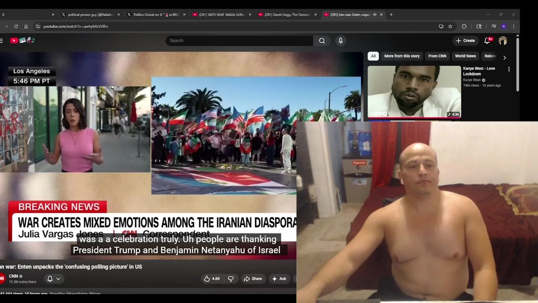Open the CNN channel avatar
538x303 pixels.
pyautogui.click(x=2, y=279)
